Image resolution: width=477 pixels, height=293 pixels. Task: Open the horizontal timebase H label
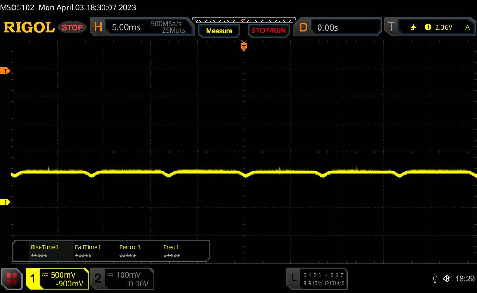[98, 27]
